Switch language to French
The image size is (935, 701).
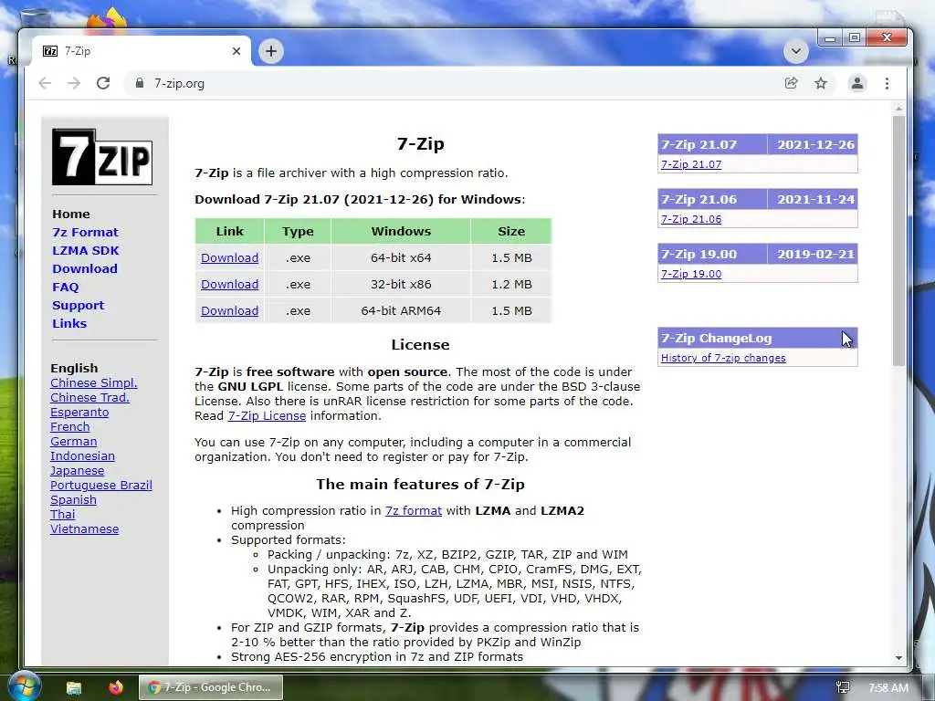(69, 427)
